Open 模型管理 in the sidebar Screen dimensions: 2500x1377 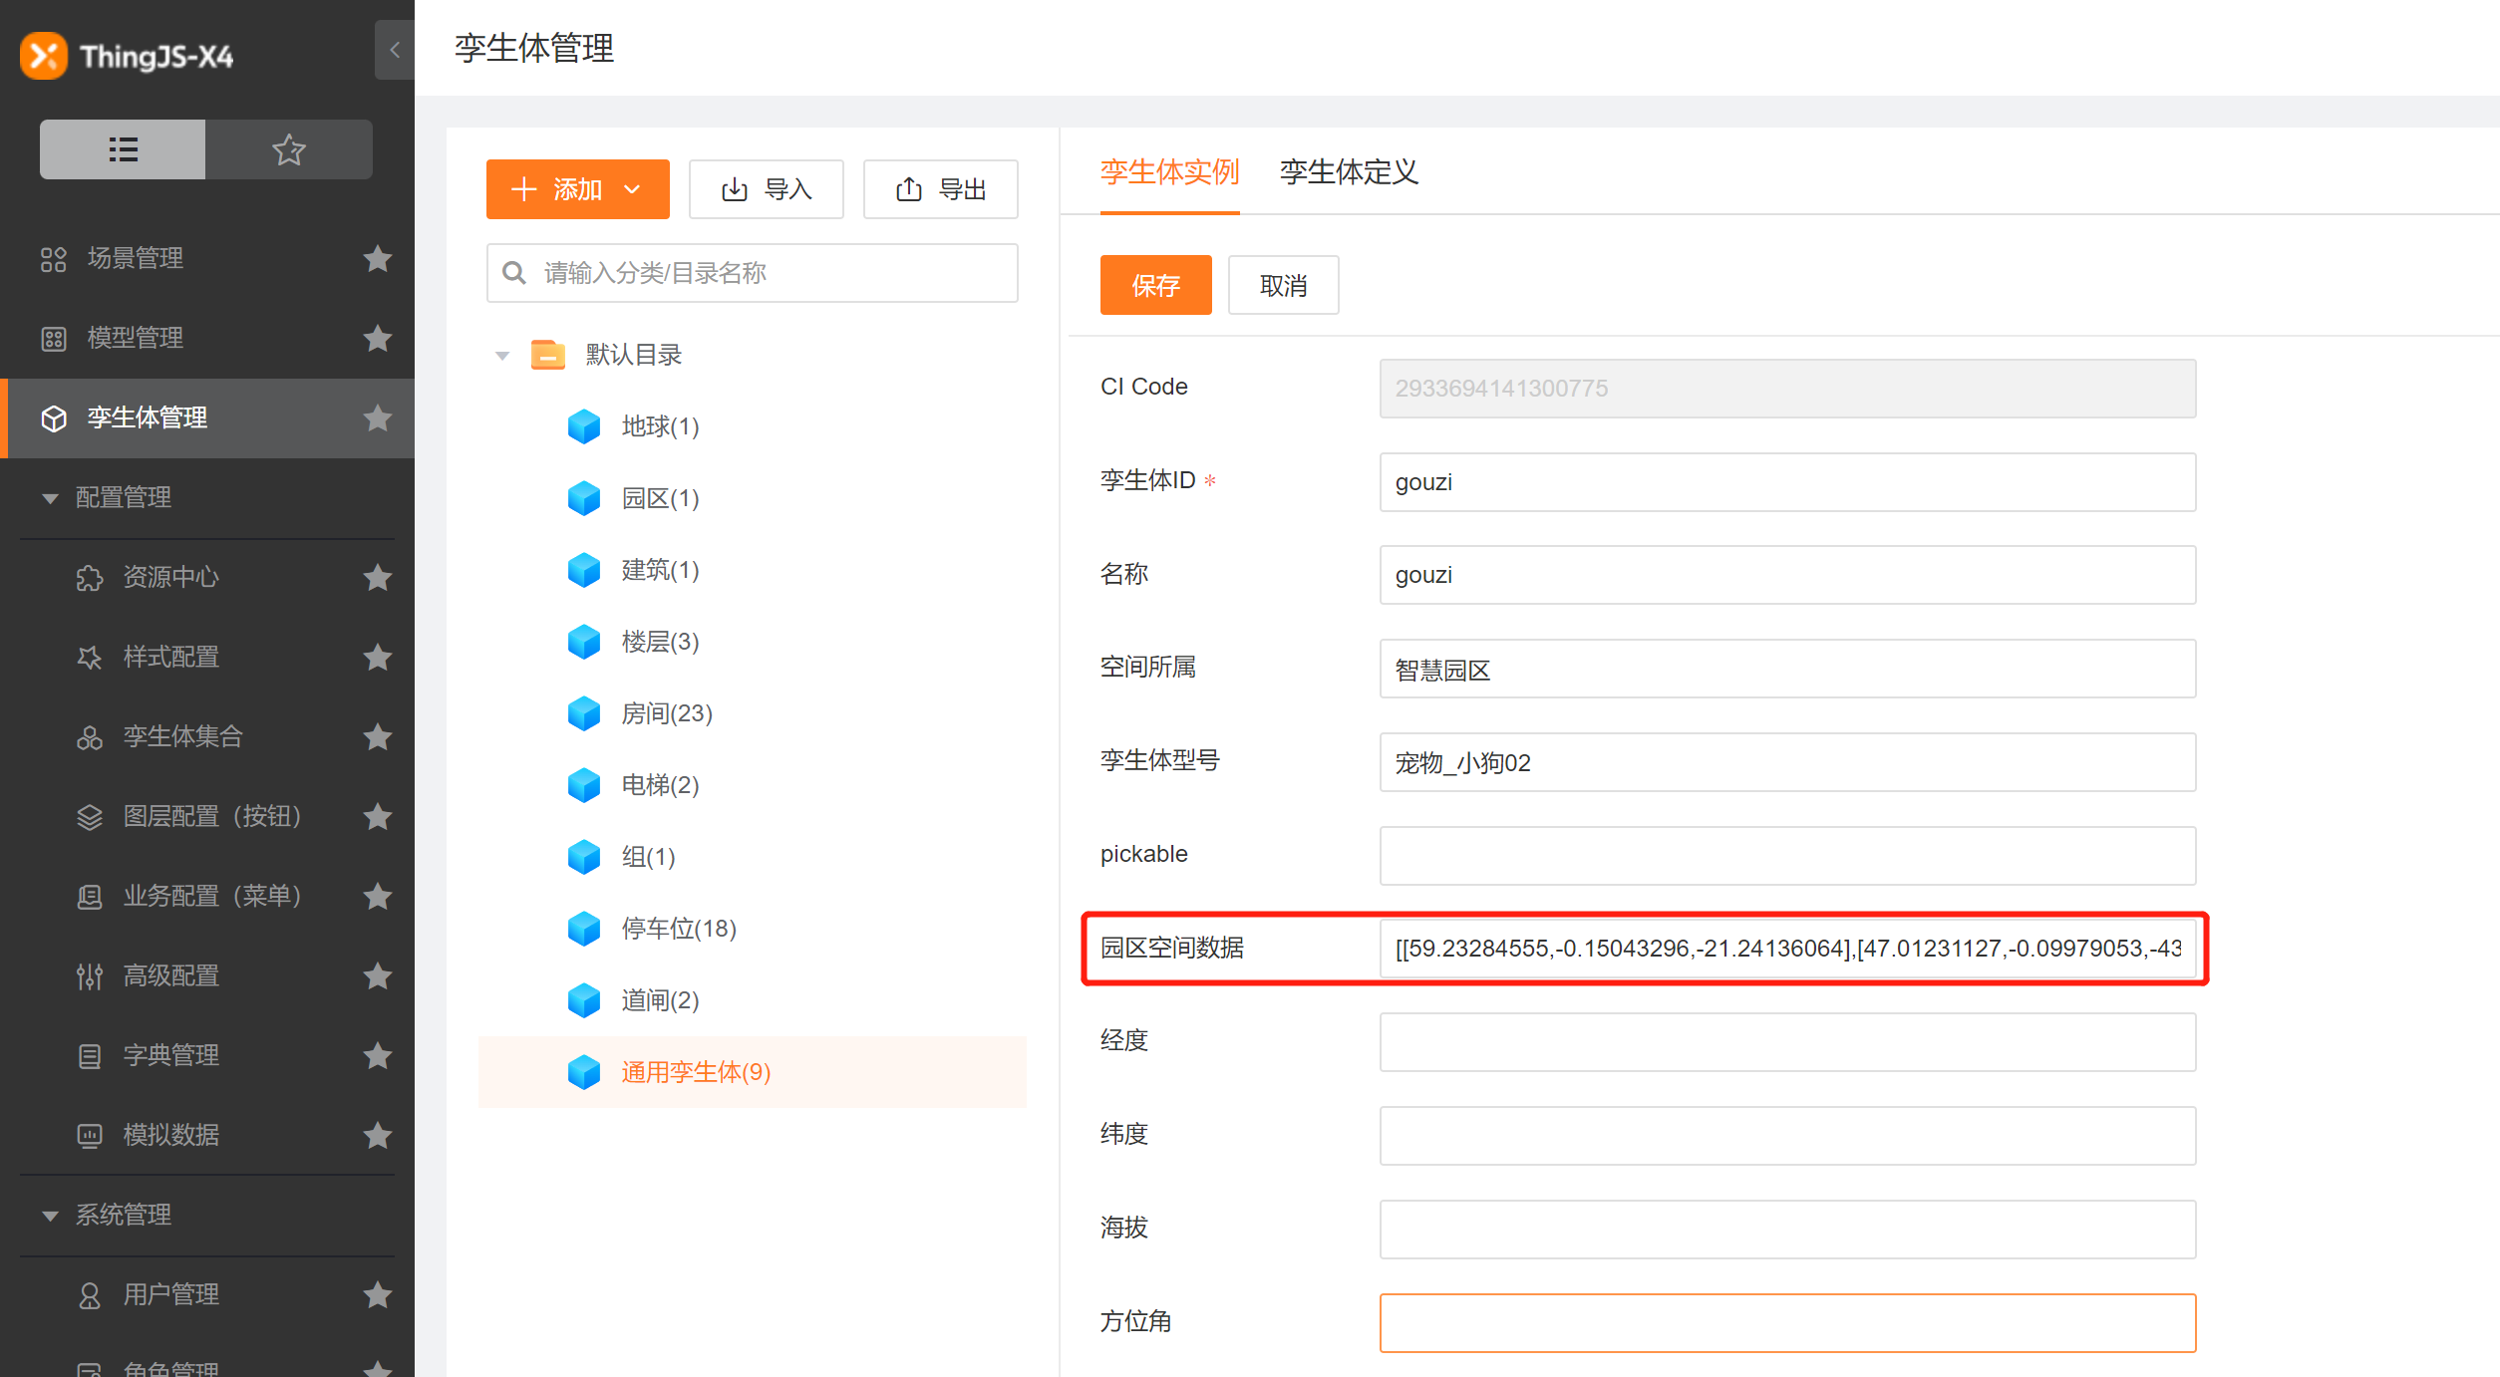[136, 338]
